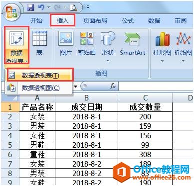The width and height of the screenshot is (194, 186).
Task: Select quantity cell 159
Action: [x=145, y=126]
